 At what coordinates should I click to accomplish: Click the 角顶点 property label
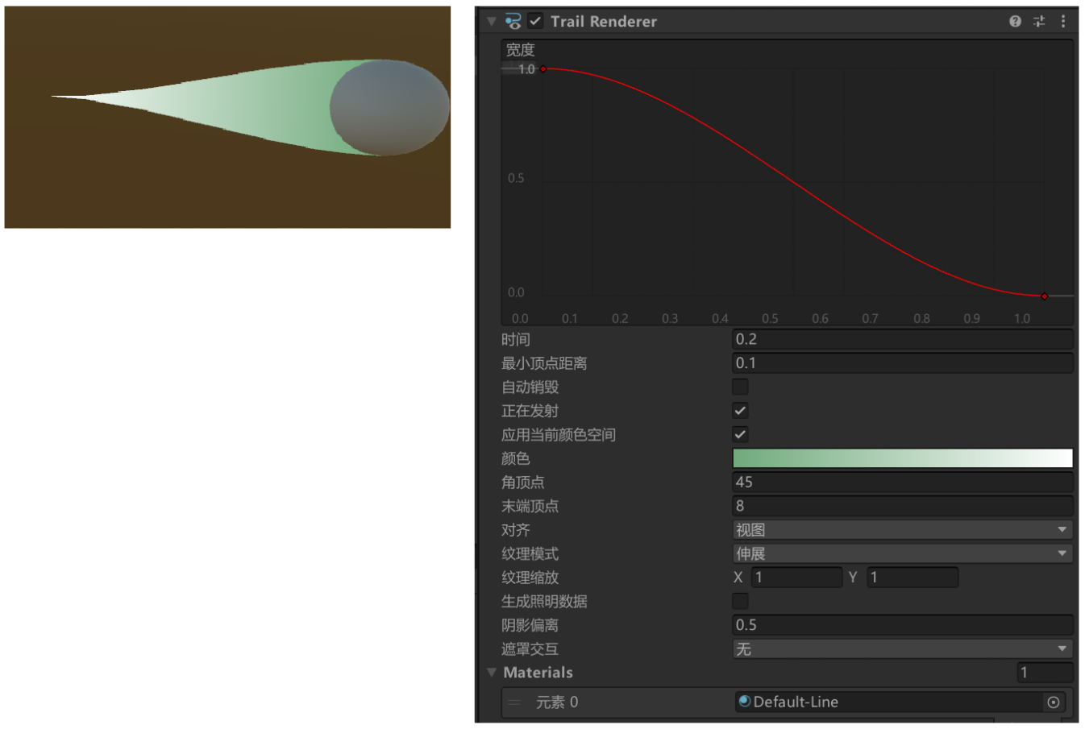(523, 483)
